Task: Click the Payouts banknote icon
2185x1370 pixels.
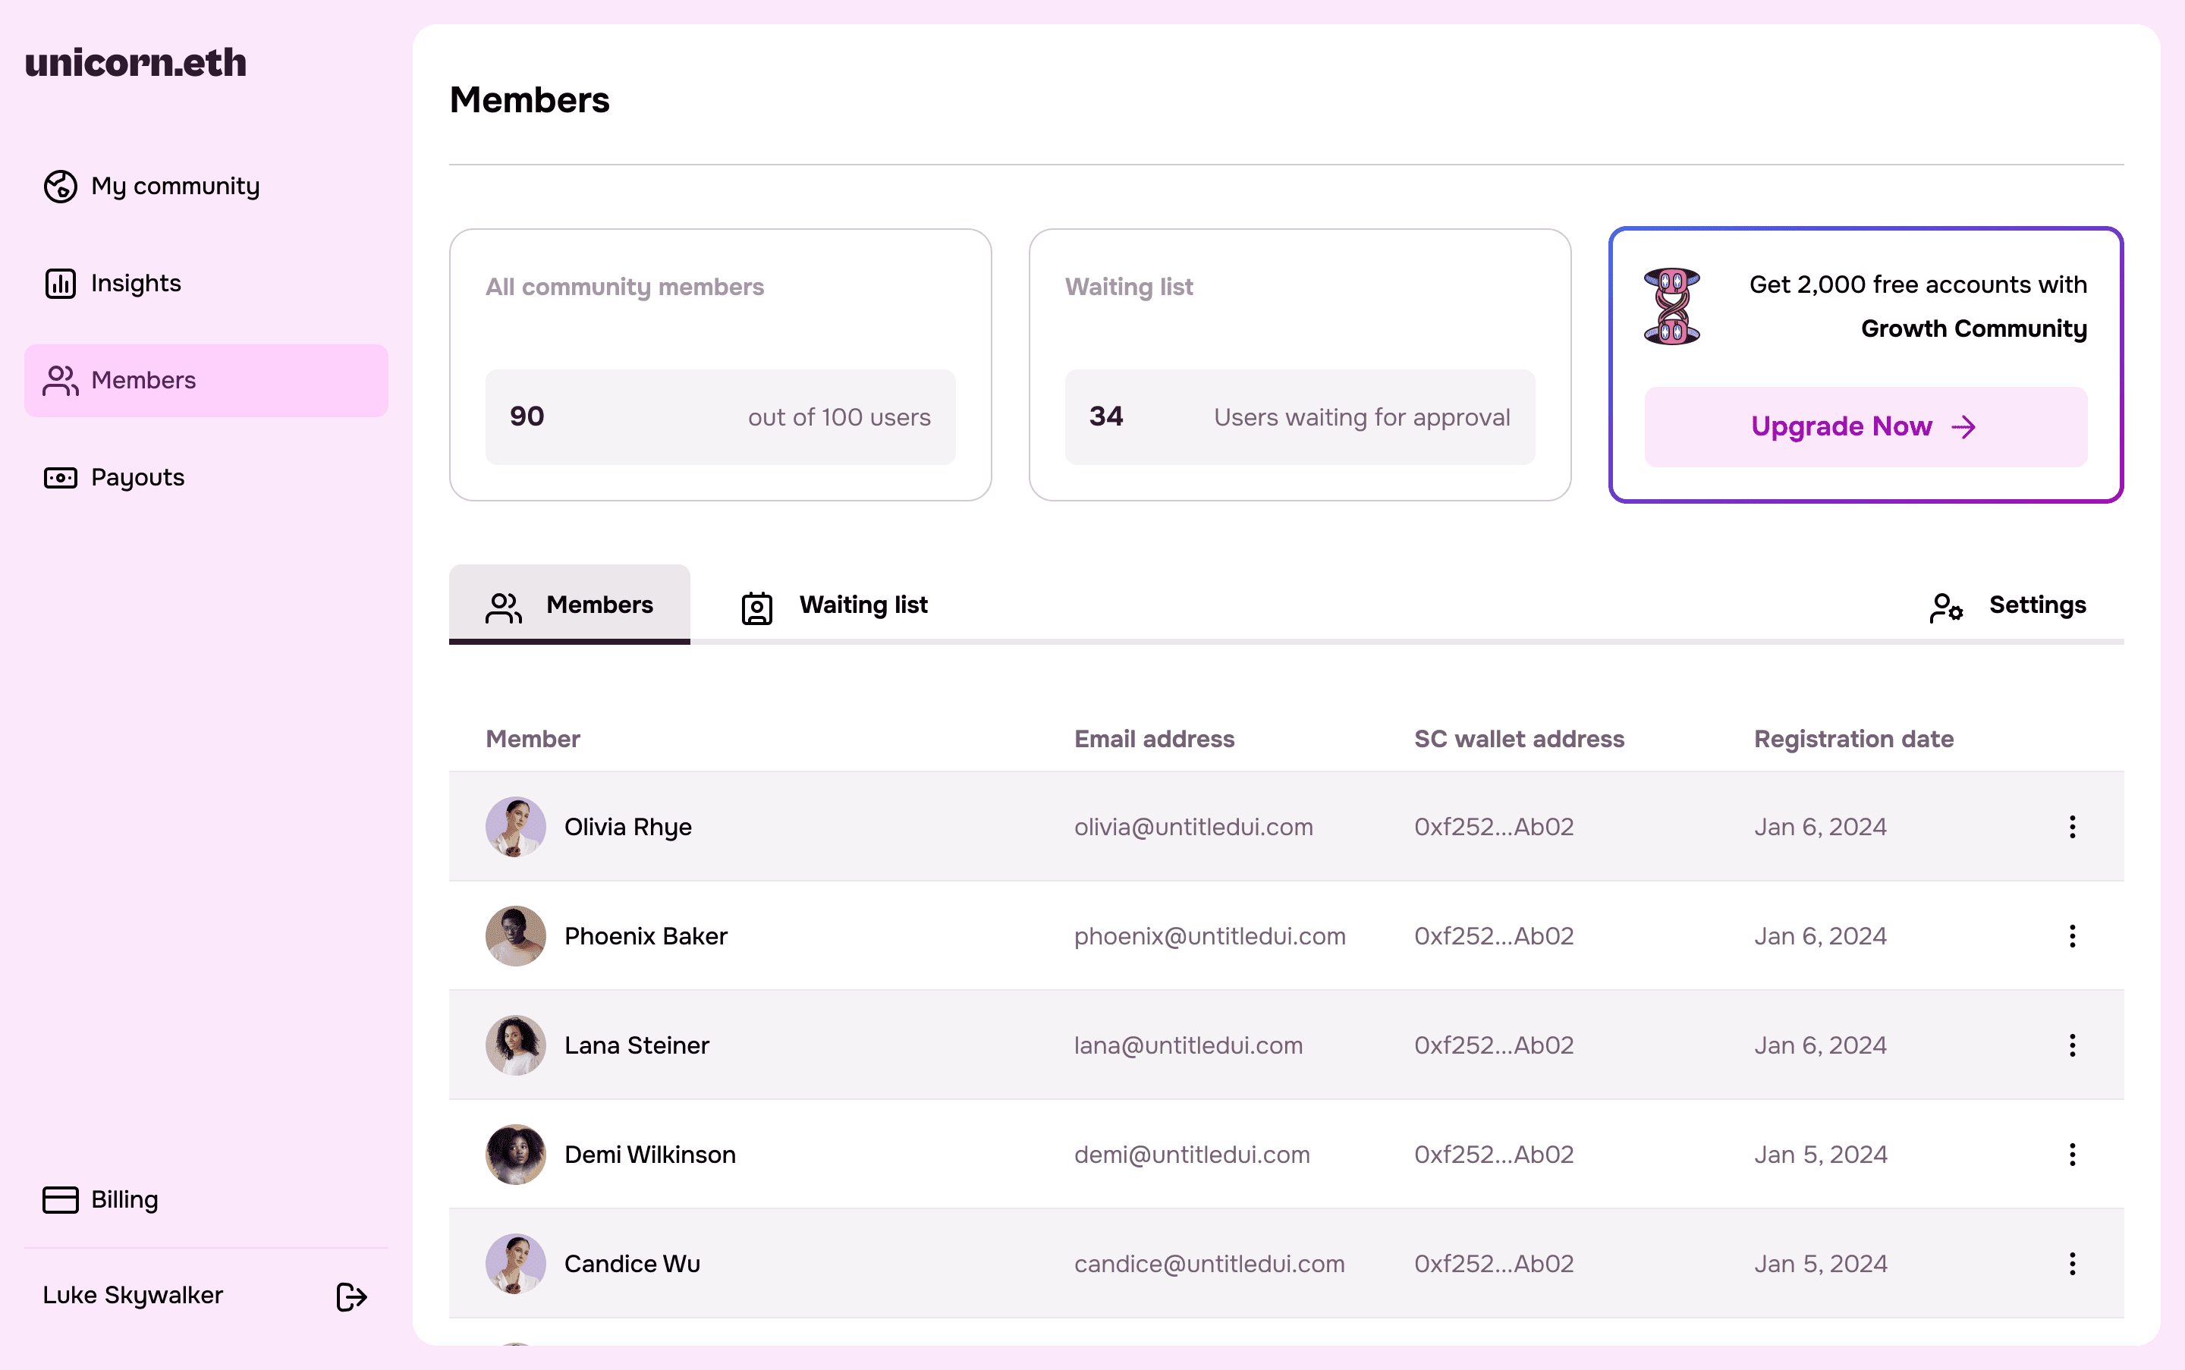Action: click(x=61, y=477)
